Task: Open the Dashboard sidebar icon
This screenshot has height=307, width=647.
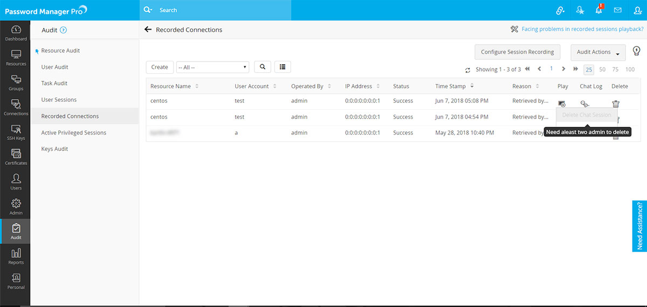Action: click(x=16, y=33)
